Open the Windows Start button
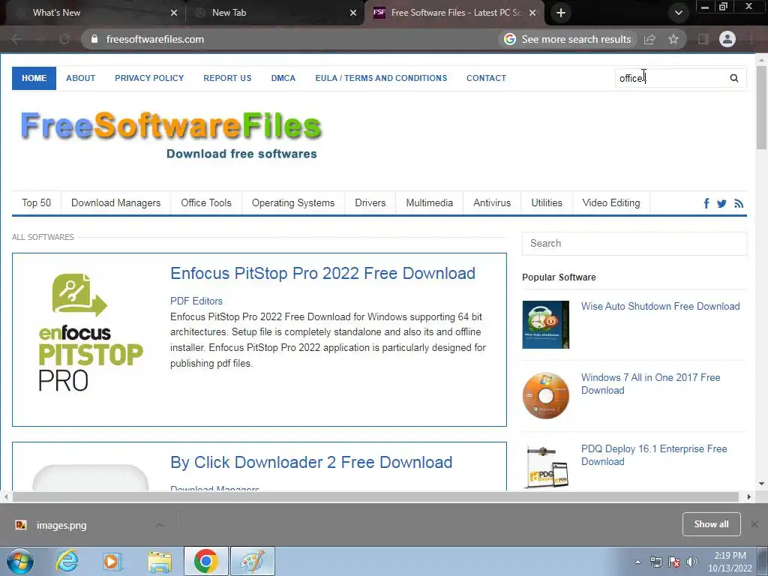 [20, 561]
